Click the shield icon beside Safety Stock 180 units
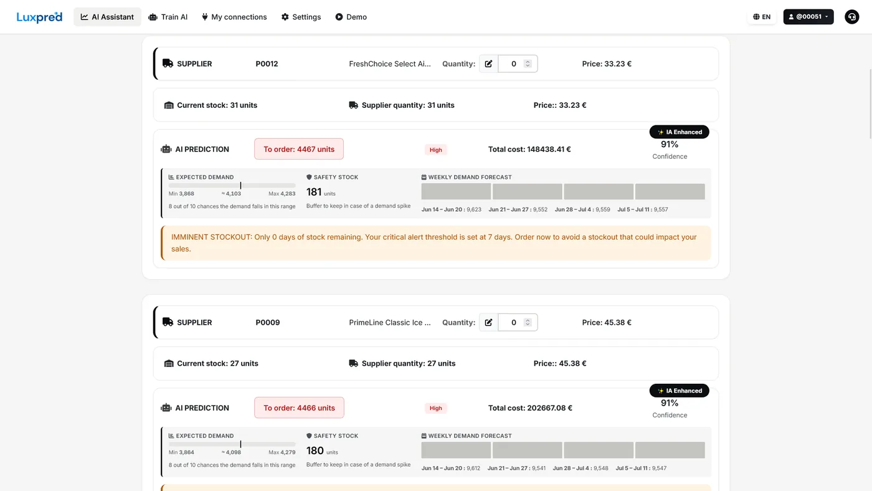Viewport: 872px width, 491px height. click(309, 436)
